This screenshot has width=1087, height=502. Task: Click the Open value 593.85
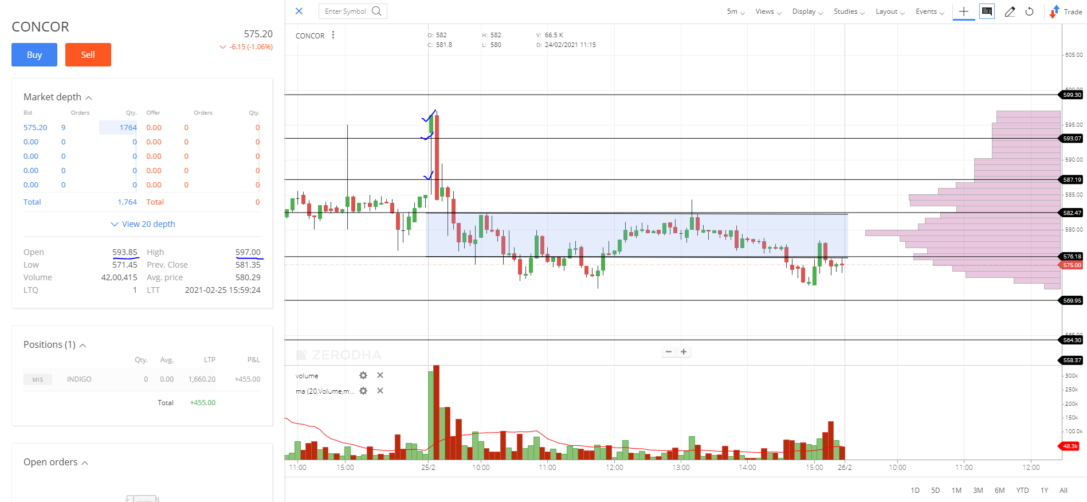coord(125,252)
